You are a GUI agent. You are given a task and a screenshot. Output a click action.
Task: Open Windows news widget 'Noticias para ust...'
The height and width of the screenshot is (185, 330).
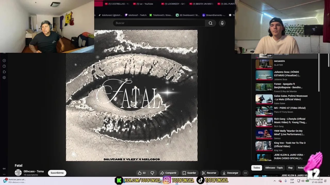click(14, 181)
